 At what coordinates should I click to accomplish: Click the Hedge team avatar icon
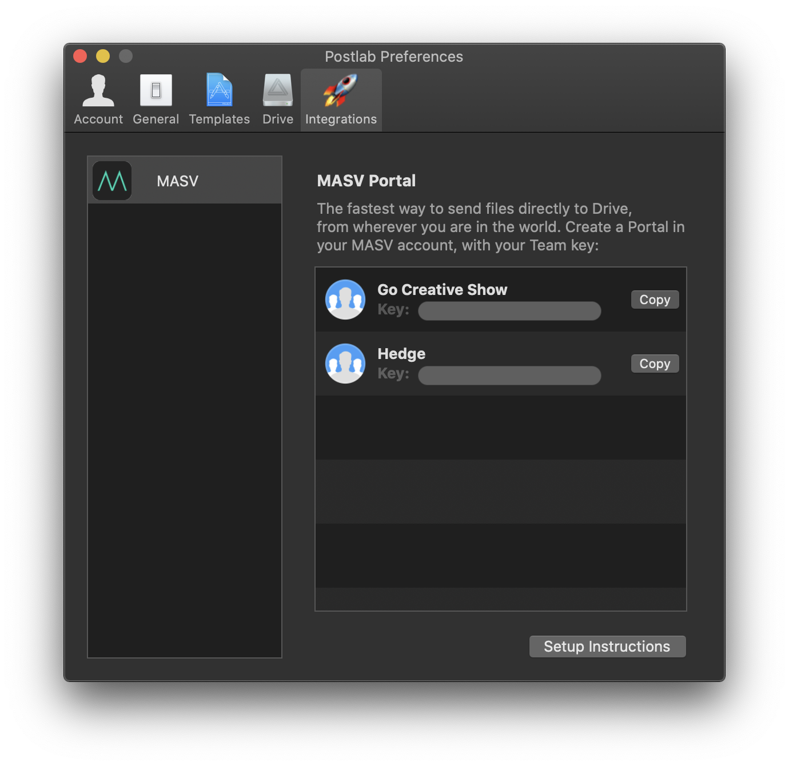click(345, 364)
